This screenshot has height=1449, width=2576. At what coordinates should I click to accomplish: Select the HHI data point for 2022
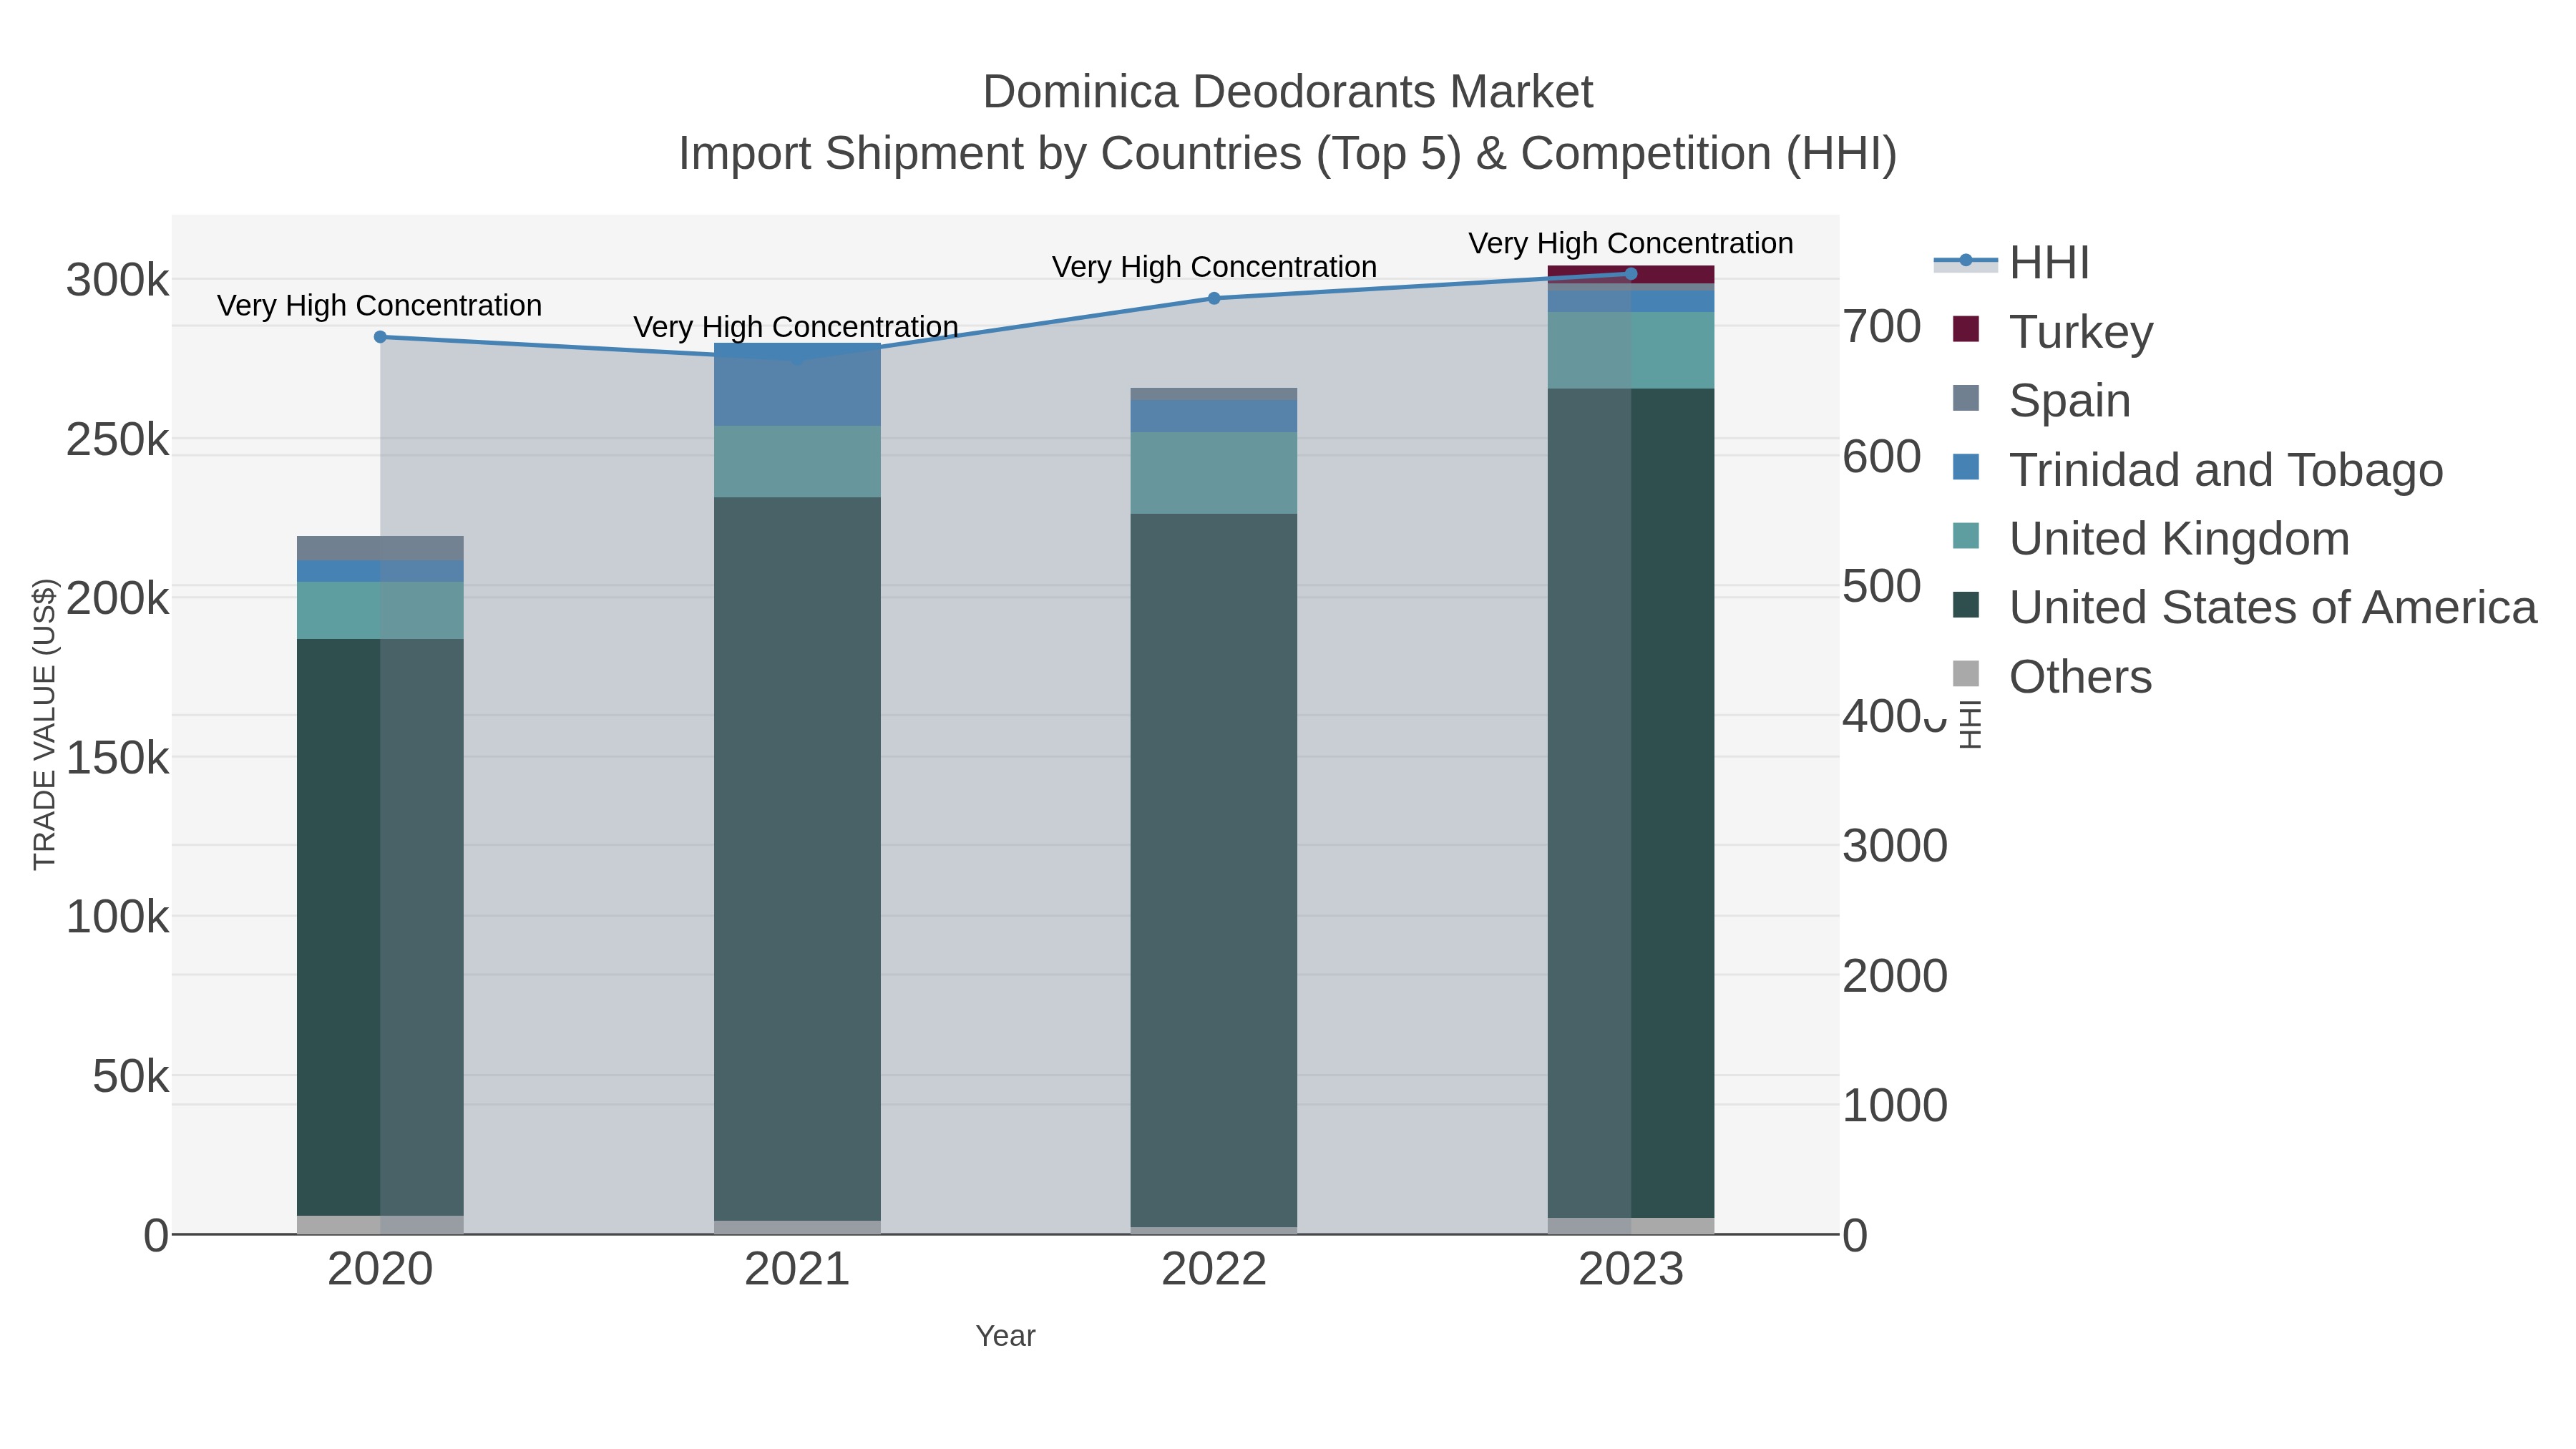point(1214,298)
